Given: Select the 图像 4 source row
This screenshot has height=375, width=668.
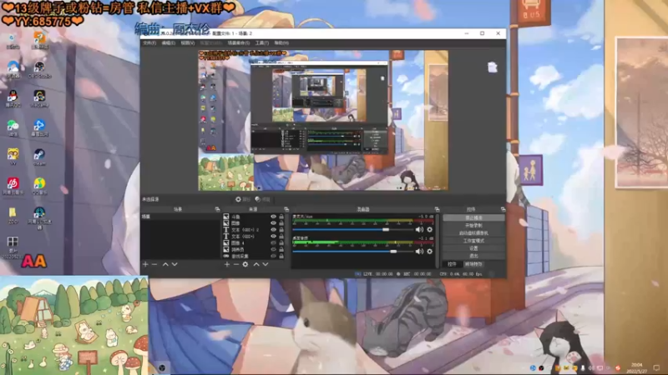Looking at the screenshot, I should click(x=254, y=242).
